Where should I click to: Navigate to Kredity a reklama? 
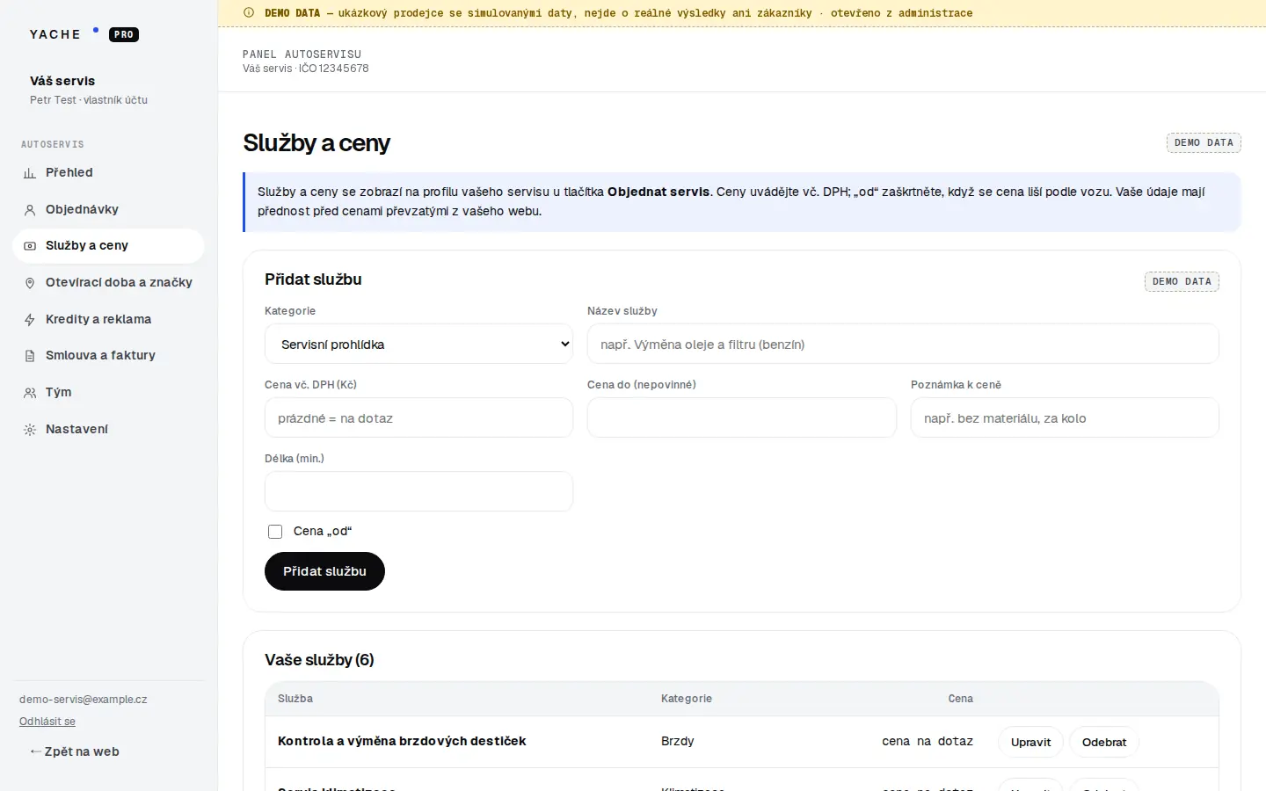point(108,320)
